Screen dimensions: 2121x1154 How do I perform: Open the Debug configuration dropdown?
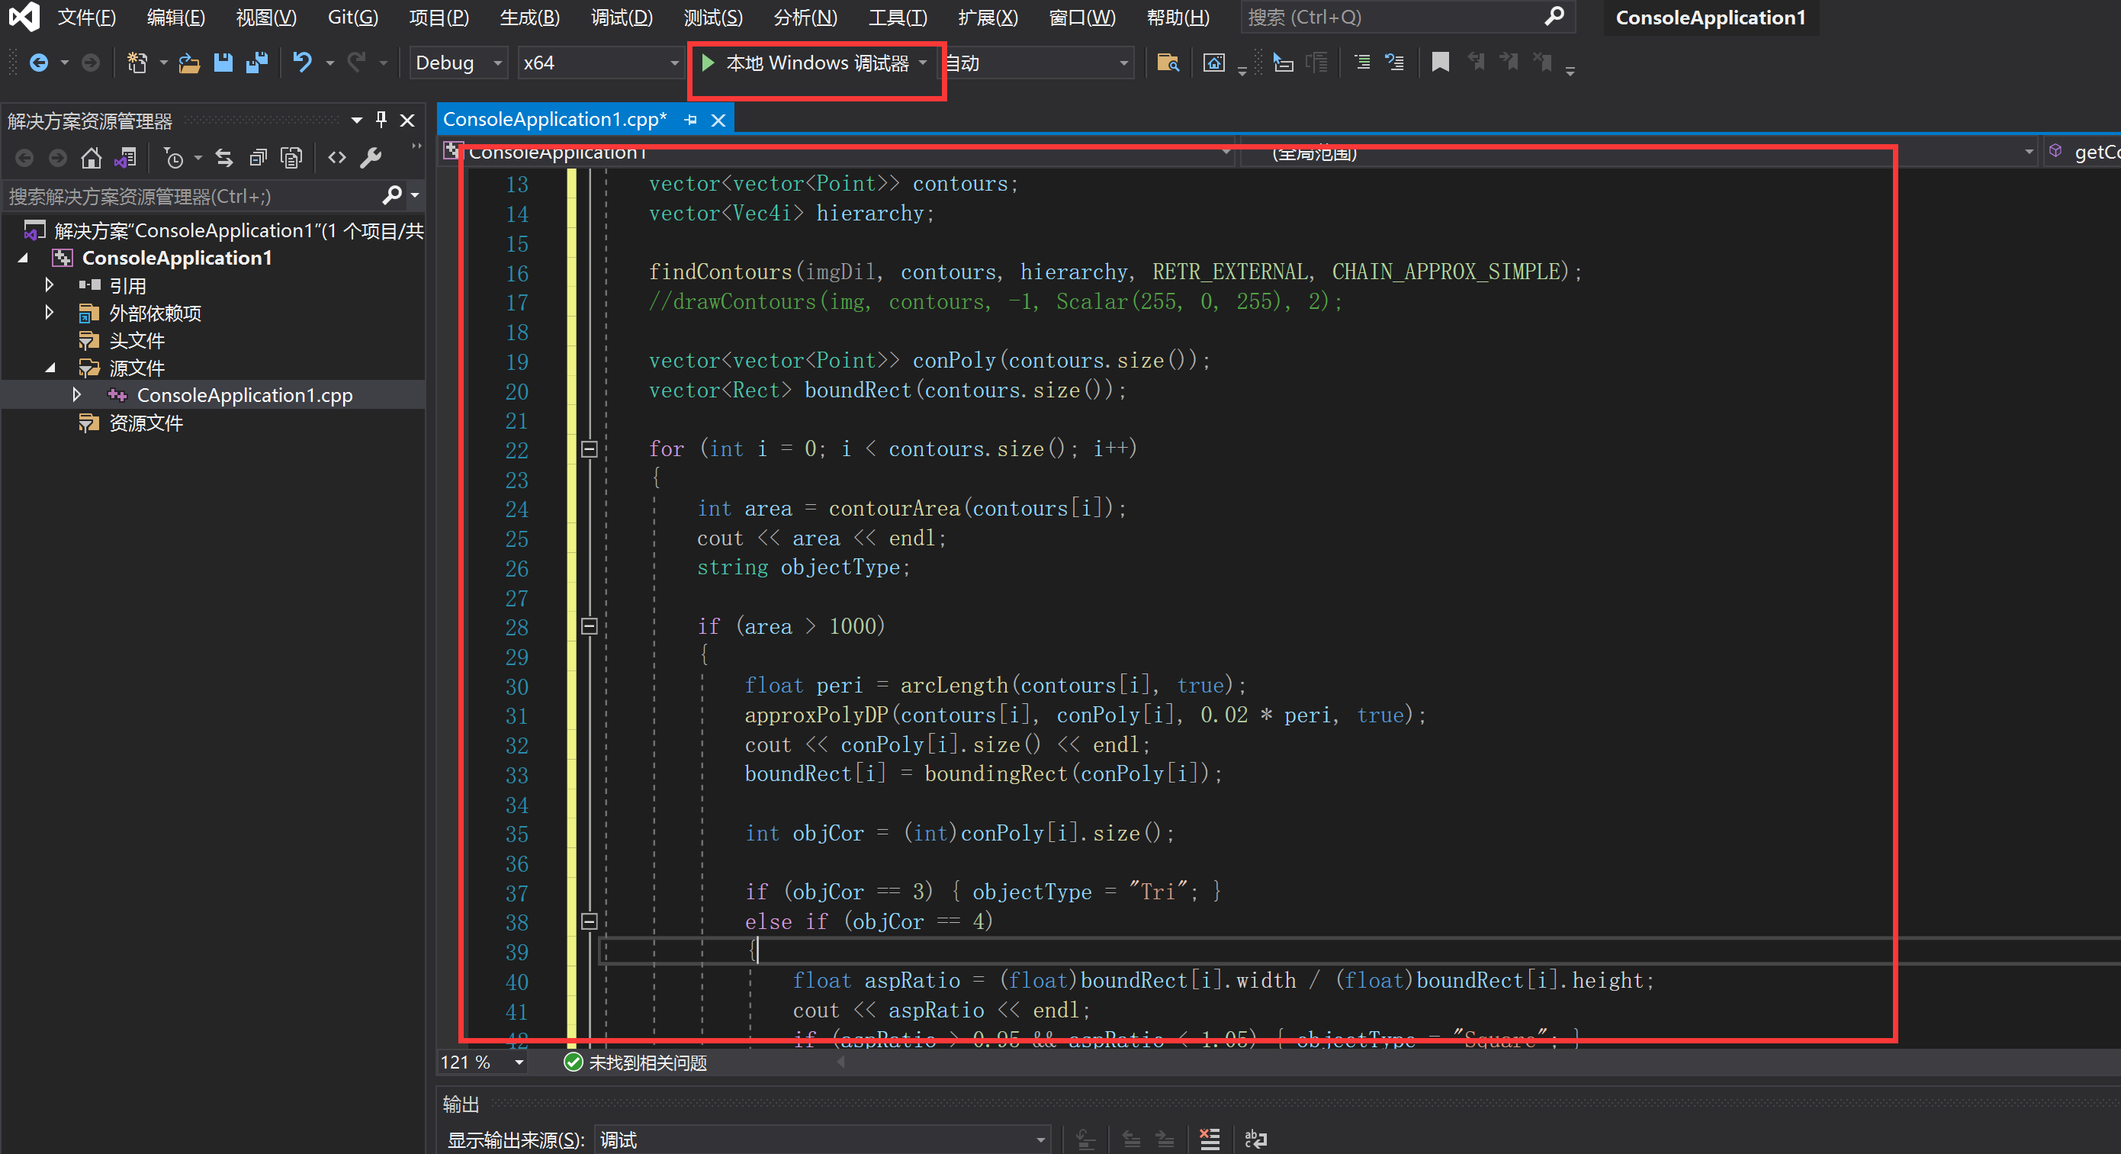tap(458, 63)
